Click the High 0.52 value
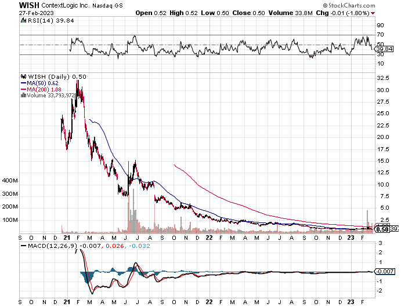 (x=183, y=13)
